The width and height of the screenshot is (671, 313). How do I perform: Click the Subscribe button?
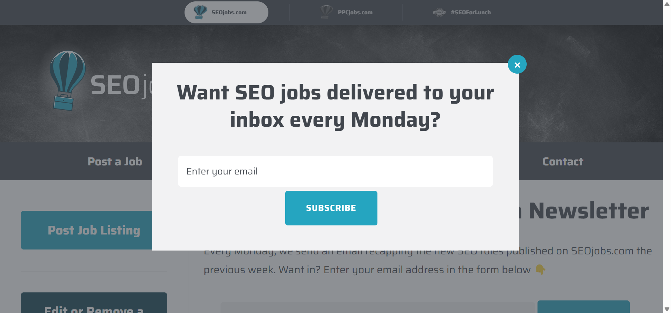pos(331,208)
